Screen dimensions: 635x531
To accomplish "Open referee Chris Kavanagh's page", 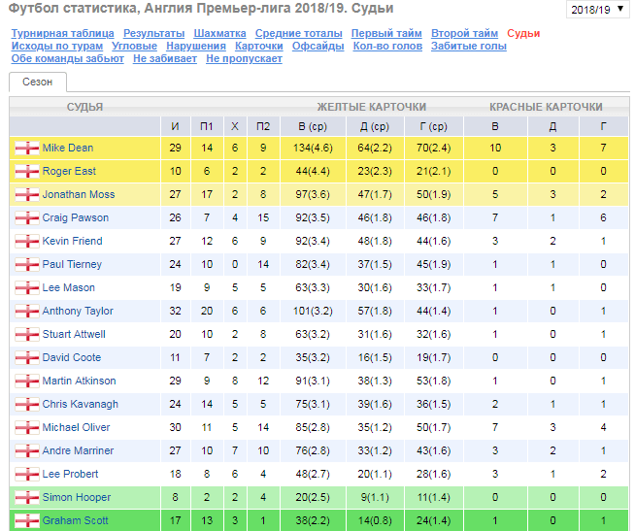I will [x=81, y=404].
